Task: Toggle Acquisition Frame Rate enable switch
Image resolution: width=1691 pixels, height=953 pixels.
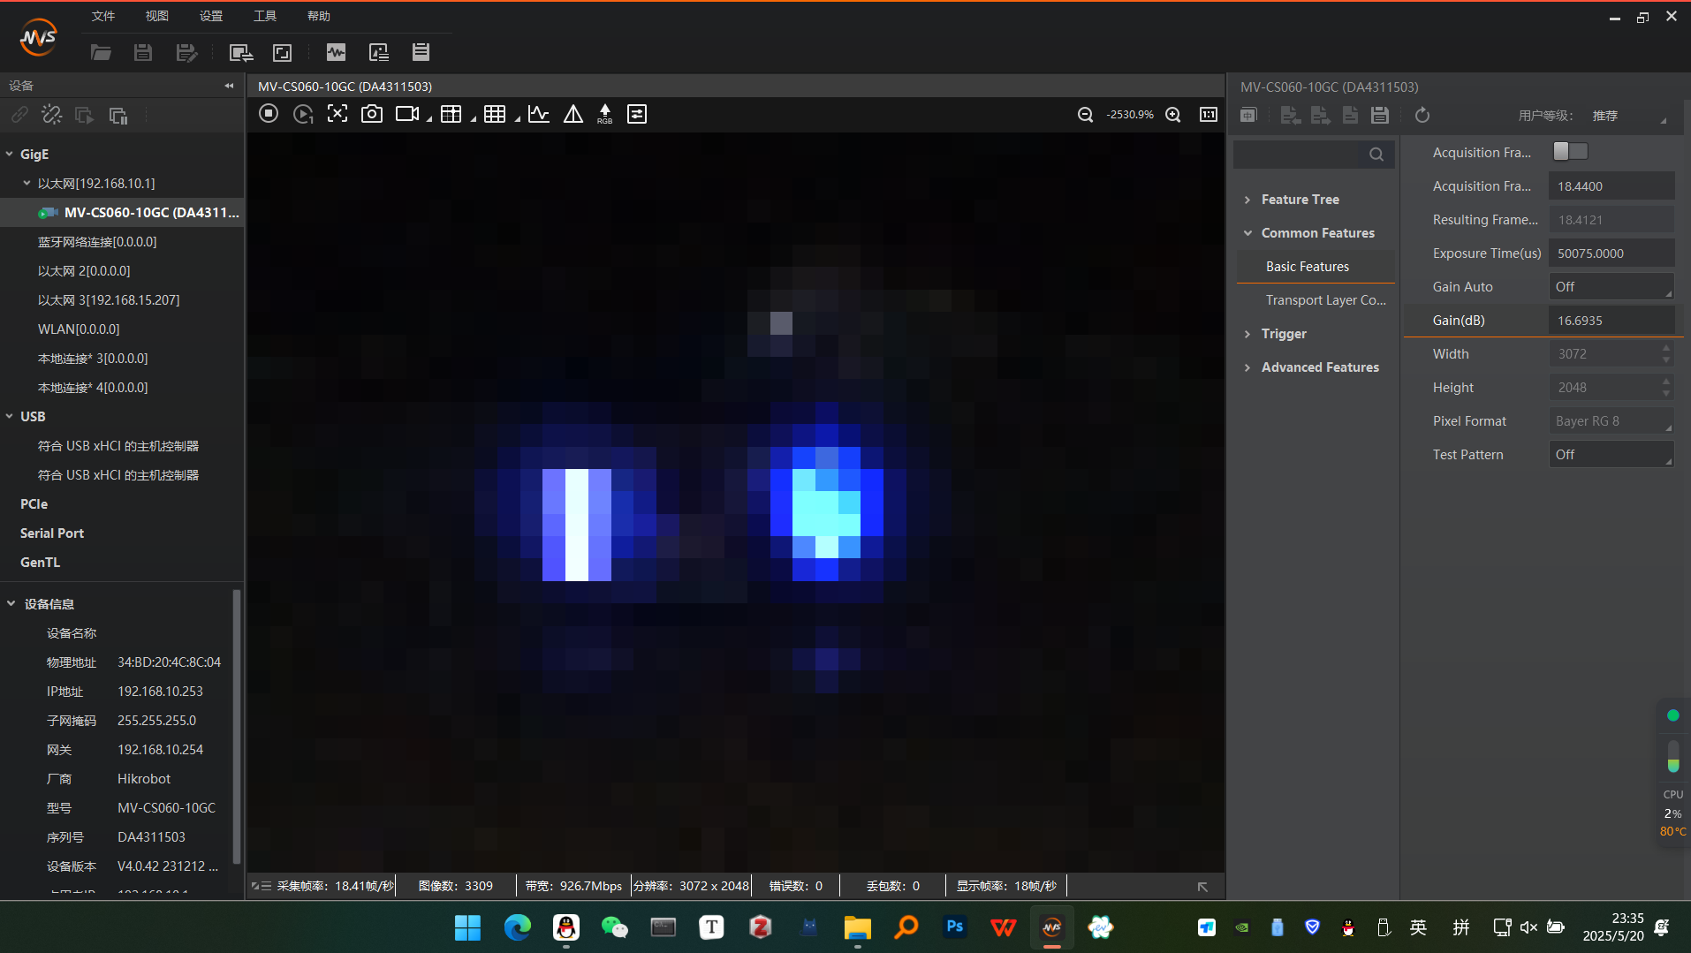Action: click(1570, 152)
